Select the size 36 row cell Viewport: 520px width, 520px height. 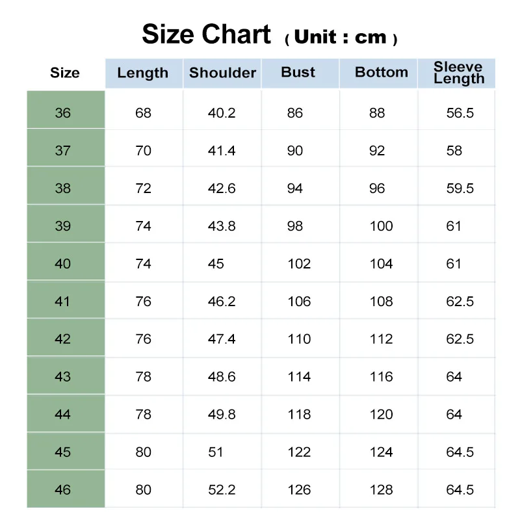63,113
